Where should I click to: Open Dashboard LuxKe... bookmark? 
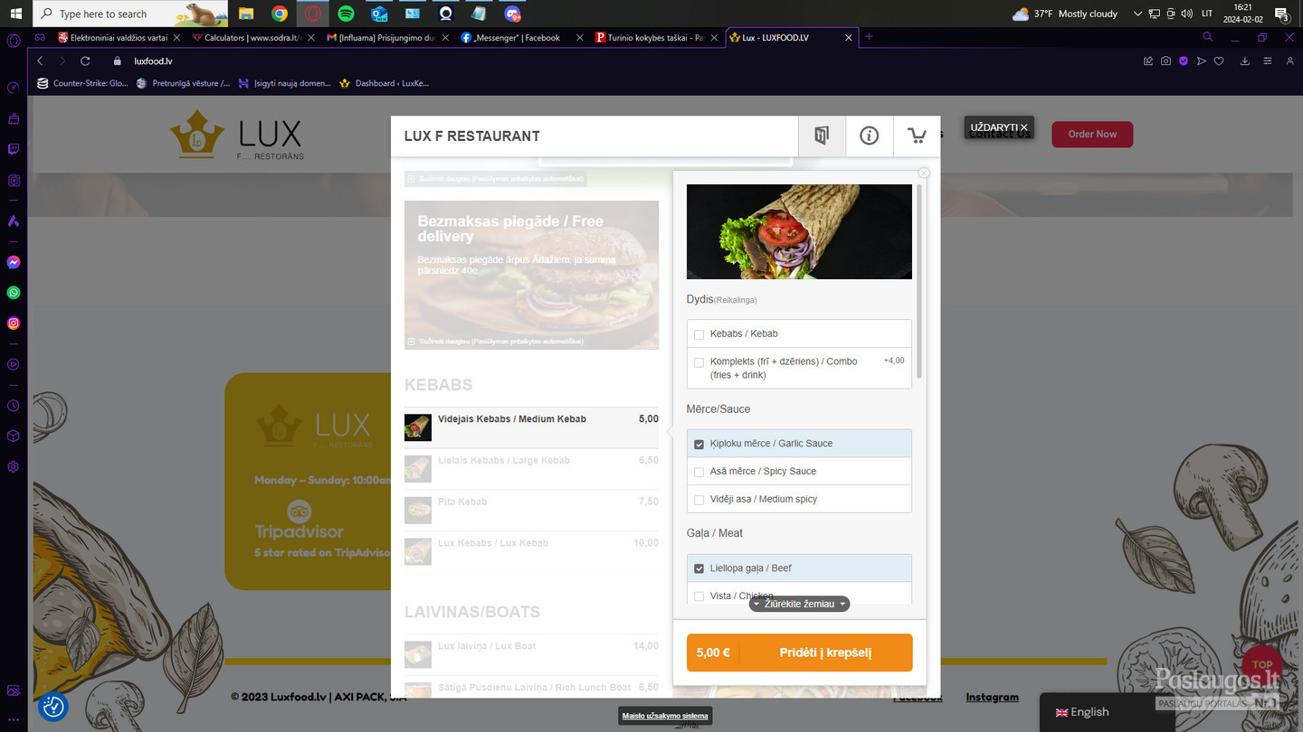coord(385,83)
